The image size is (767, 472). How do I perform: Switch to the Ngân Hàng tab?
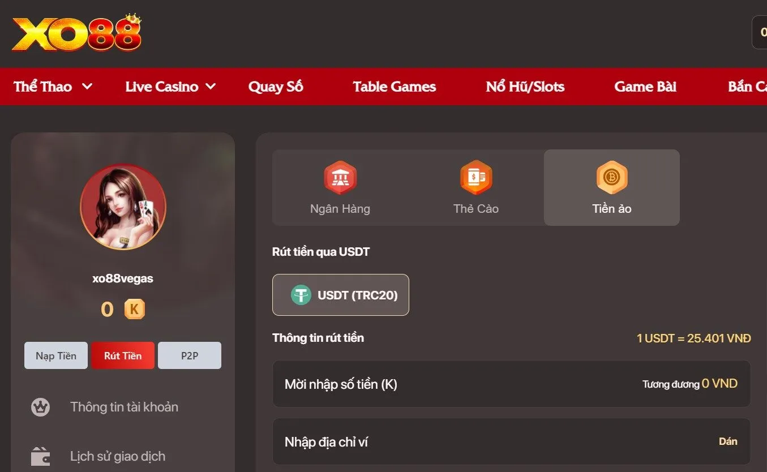coord(340,187)
